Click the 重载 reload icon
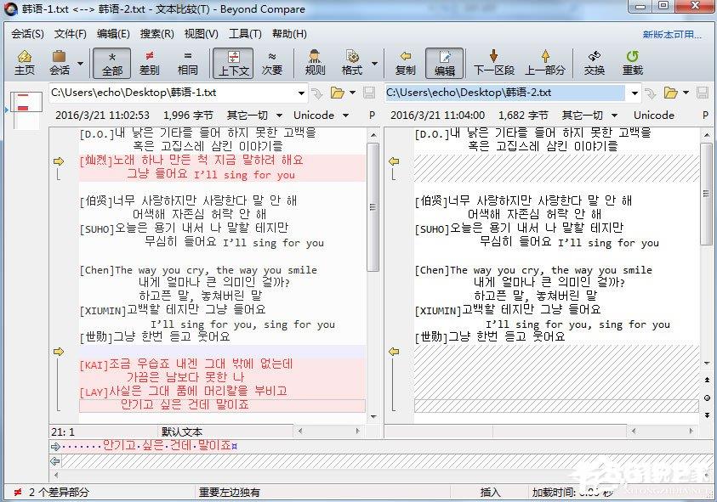The height and width of the screenshot is (502, 717). tap(633, 63)
